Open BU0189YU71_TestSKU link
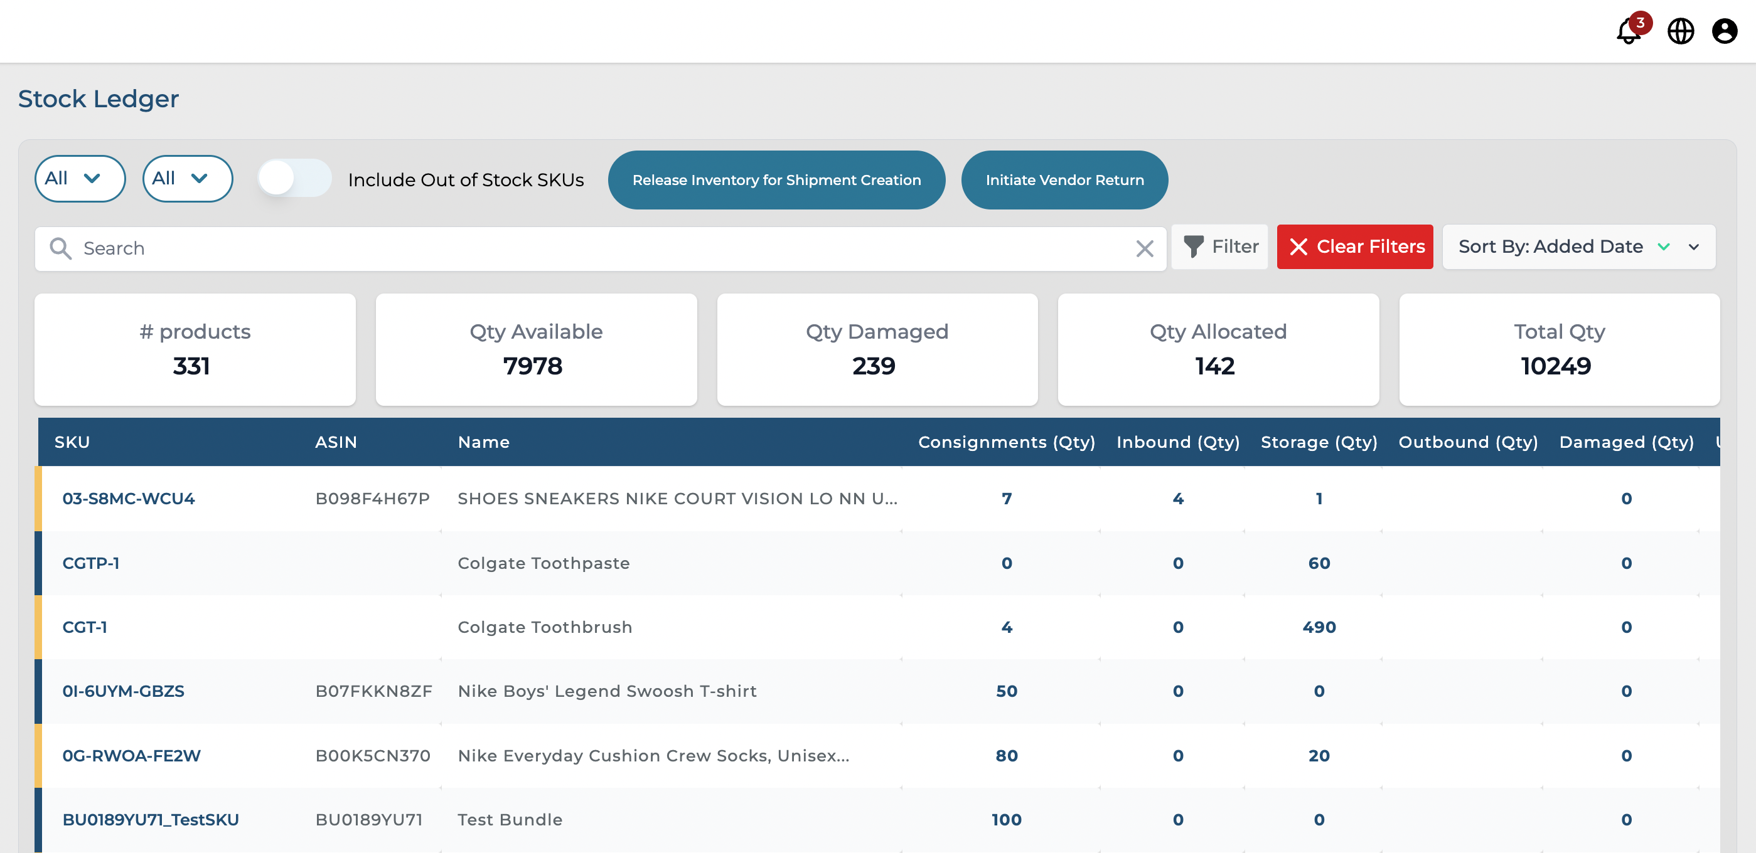 point(151,820)
